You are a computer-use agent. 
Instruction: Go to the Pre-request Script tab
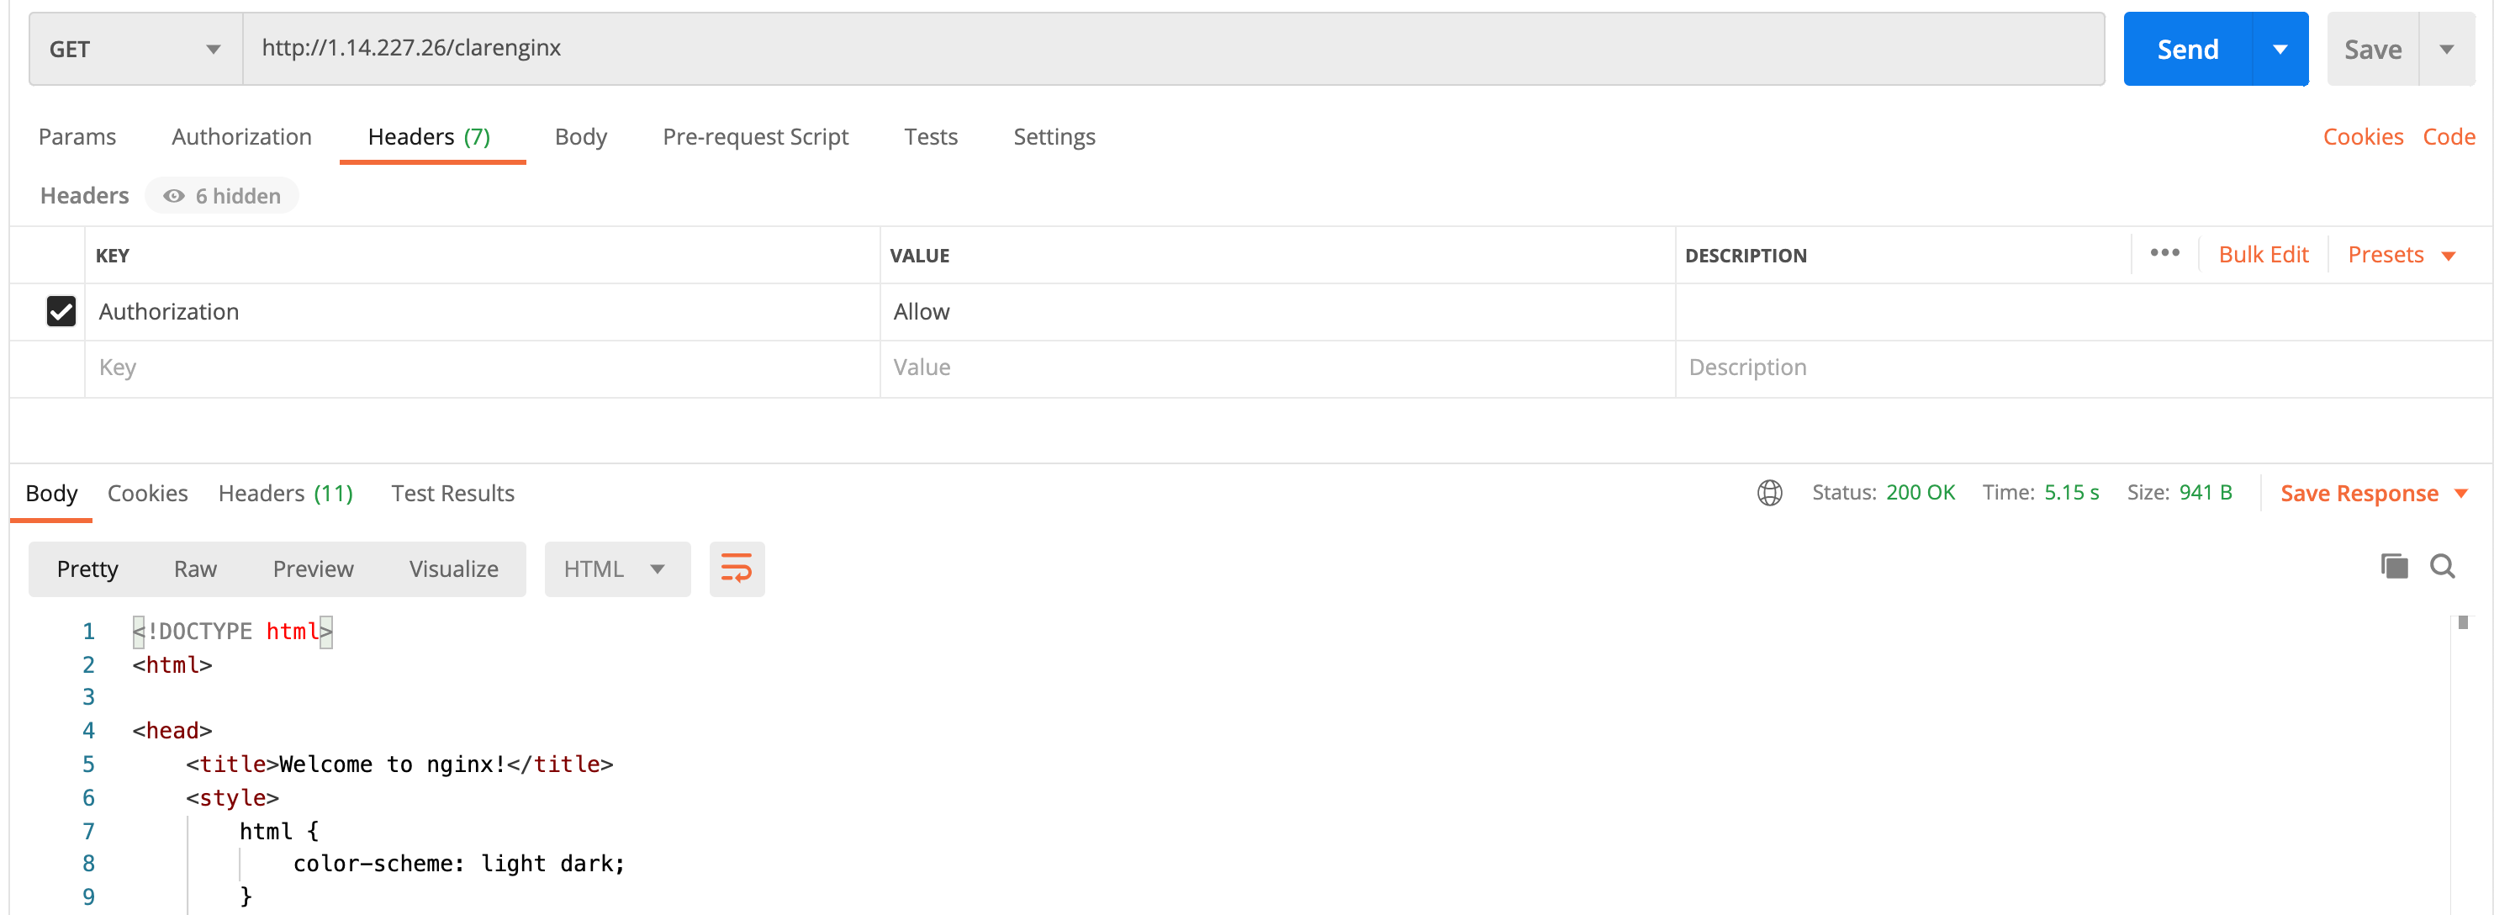(755, 136)
